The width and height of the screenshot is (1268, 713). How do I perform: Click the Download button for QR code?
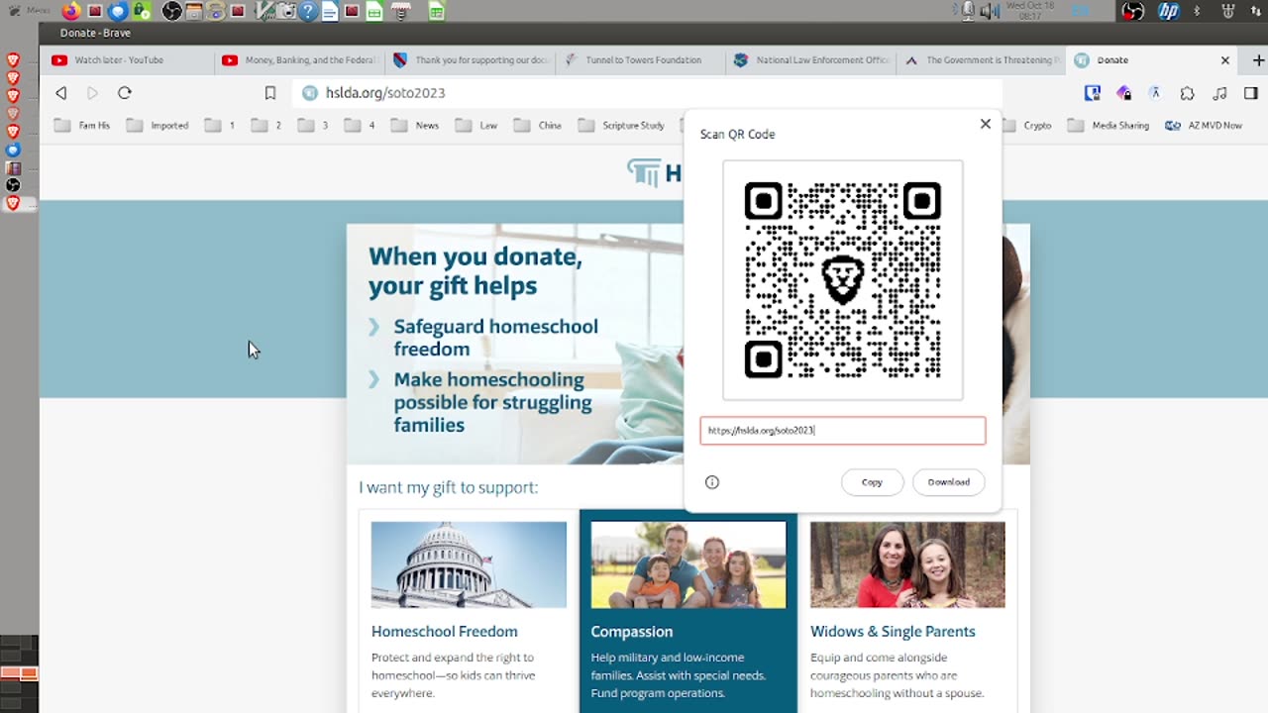pos(948,482)
